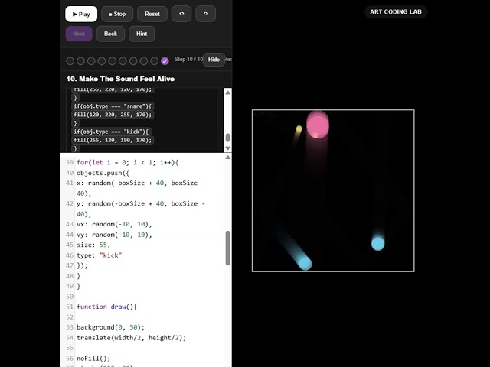Click code line 'function draw(){'
The width and height of the screenshot is (490, 367).
pos(107,307)
